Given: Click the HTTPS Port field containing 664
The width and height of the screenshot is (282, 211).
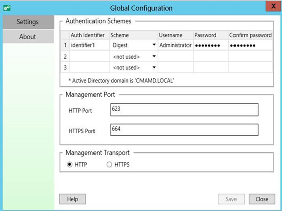Looking at the screenshot, I should (x=184, y=130).
